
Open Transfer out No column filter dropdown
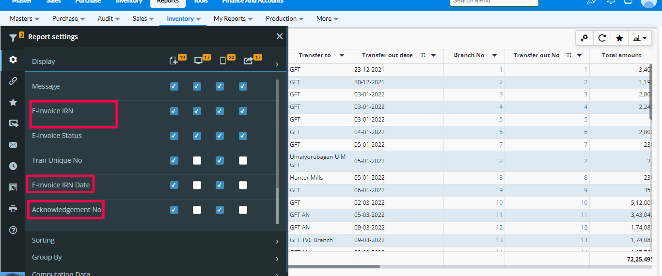coord(579,55)
